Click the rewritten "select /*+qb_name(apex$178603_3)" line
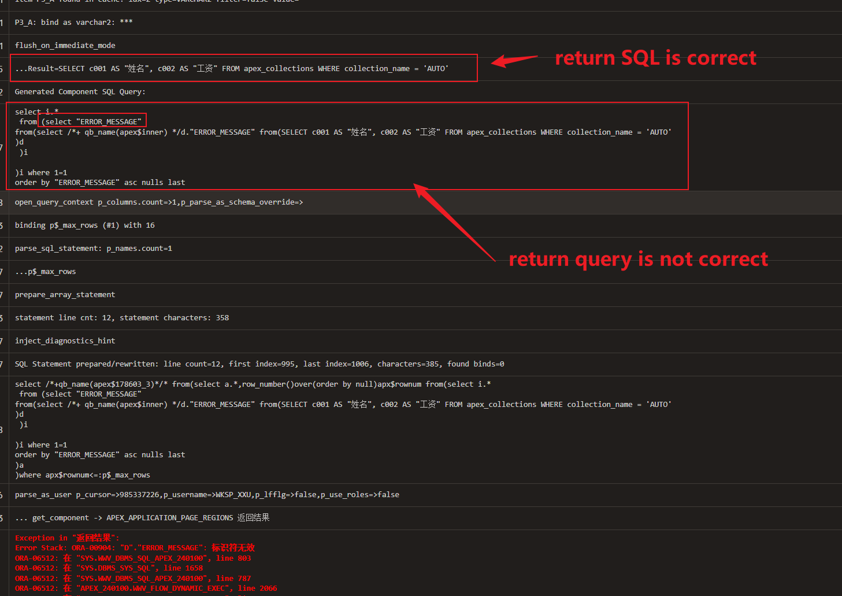Viewport: 842px width, 596px height. (x=253, y=384)
